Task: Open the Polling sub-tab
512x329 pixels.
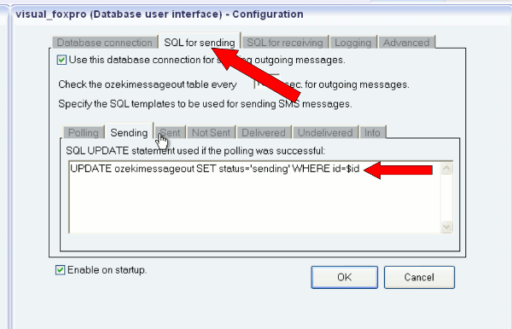Action: 84,133
